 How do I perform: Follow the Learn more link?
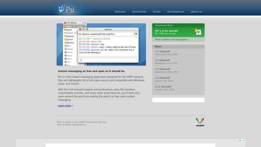[x=64, y=106]
